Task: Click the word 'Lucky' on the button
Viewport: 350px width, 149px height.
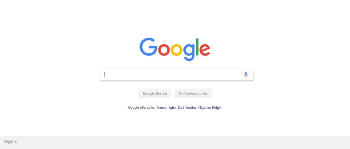Action: 202,93
